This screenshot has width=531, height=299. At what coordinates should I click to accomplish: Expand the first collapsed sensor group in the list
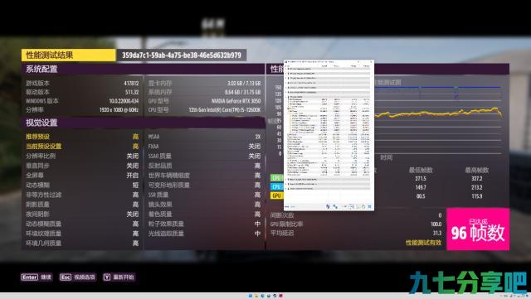click(286, 69)
